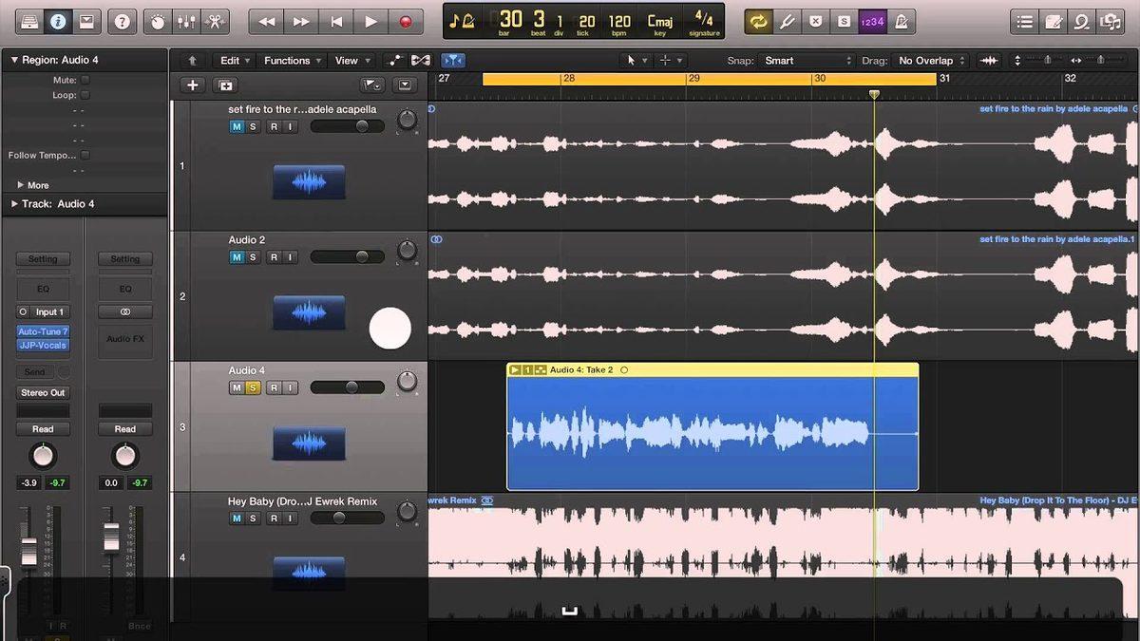Click the Stereo Out output button

[43, 392]
